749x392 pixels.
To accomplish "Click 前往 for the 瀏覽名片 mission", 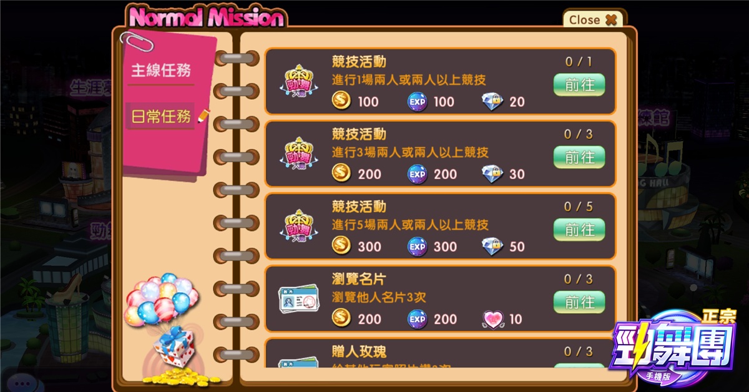I will [x=579, y=302].
